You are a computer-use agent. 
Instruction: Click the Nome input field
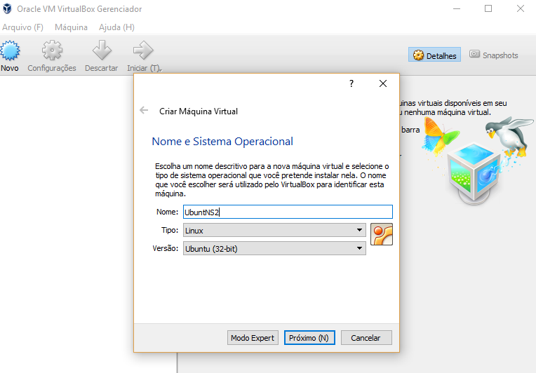(x=288, y=212)
